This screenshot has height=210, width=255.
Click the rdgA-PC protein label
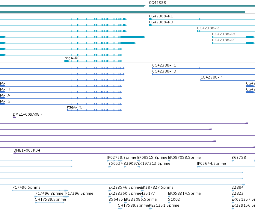[75, 107]
